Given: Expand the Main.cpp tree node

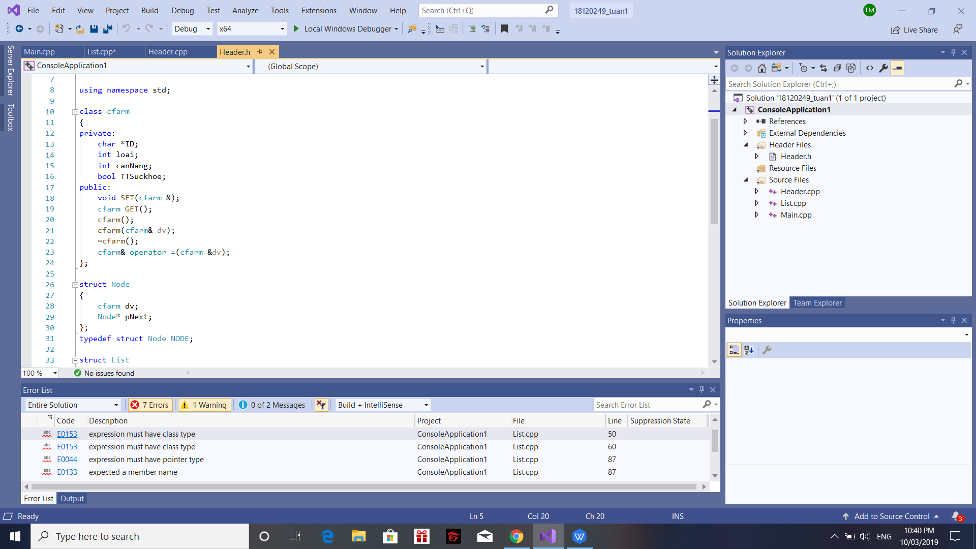Looking at the screenshot, I should click(756, 215).
